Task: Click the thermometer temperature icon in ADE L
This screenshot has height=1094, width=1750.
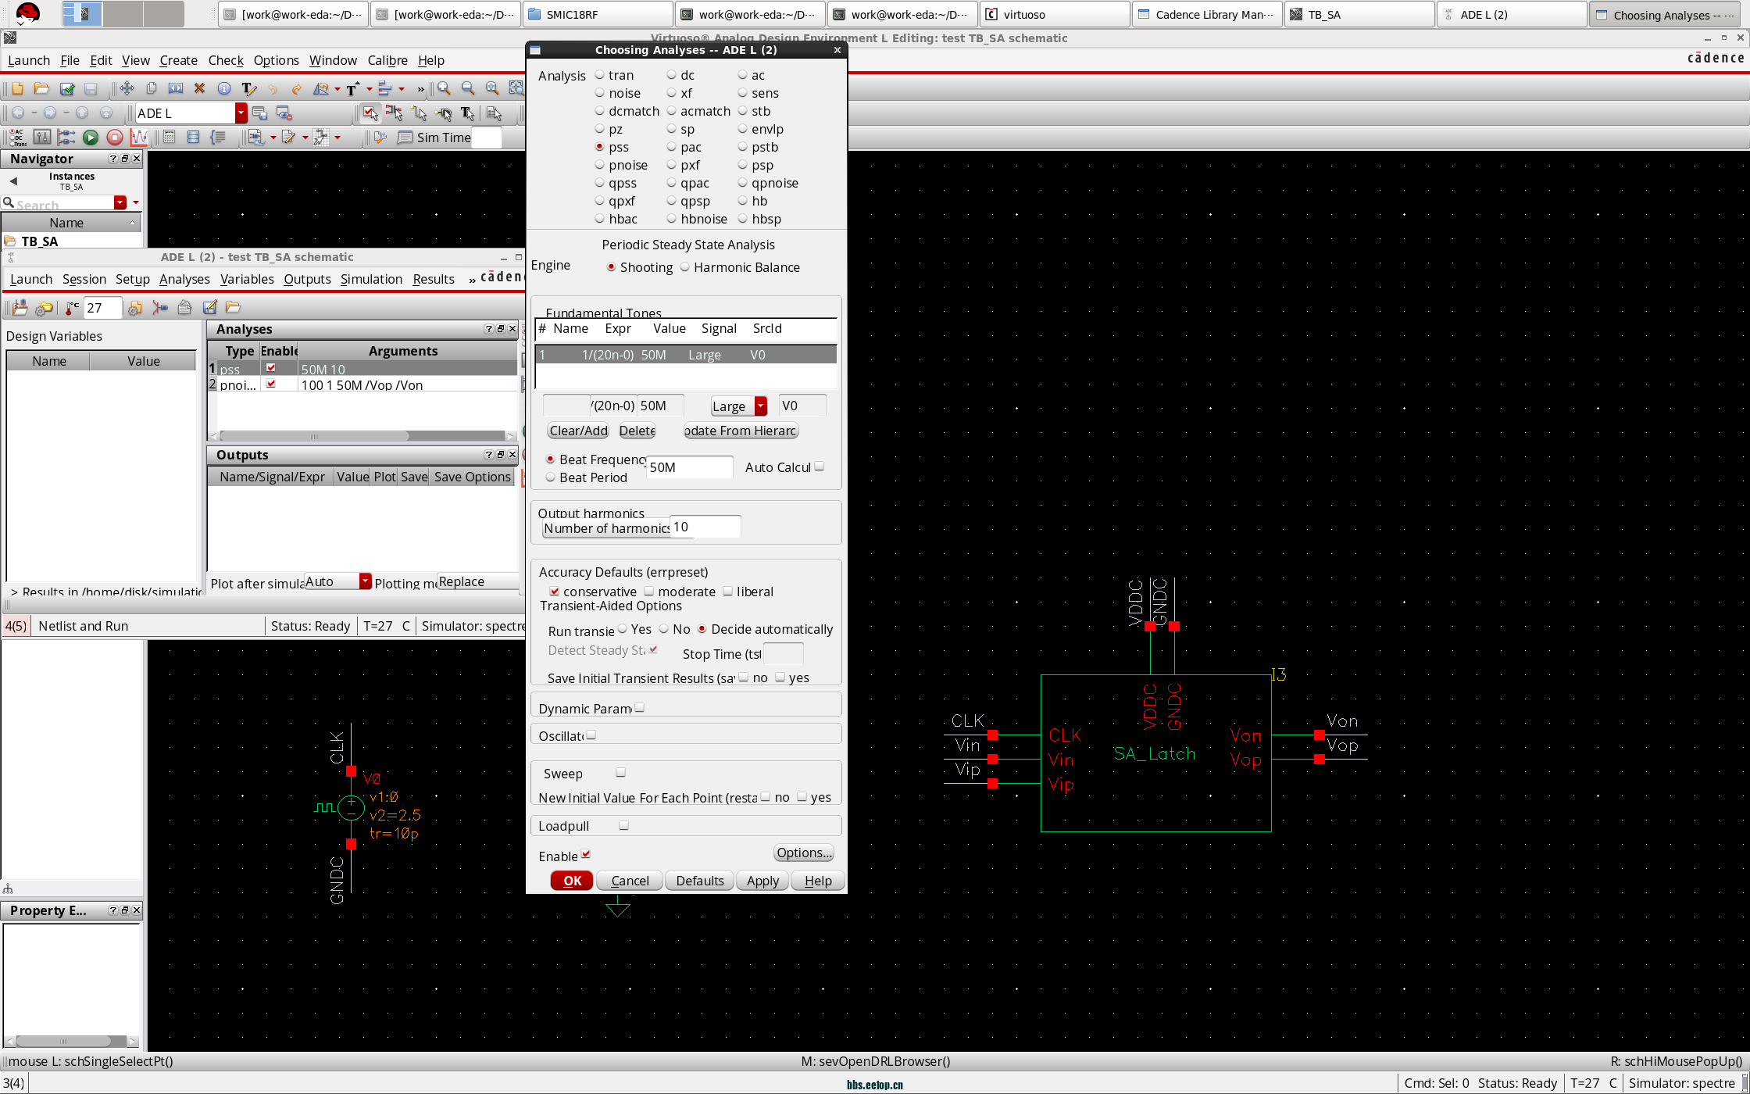Action: pos(71,308)
